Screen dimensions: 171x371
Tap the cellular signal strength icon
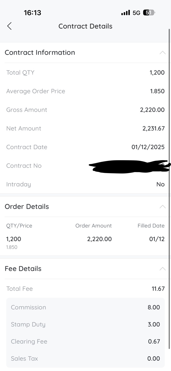pos(125,13)
